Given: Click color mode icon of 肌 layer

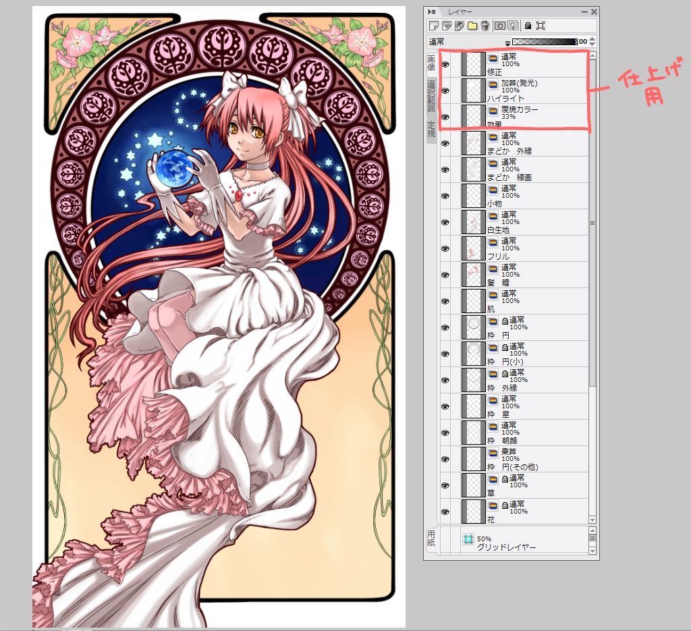Looking at the screenshot, I should pos(493,294).
